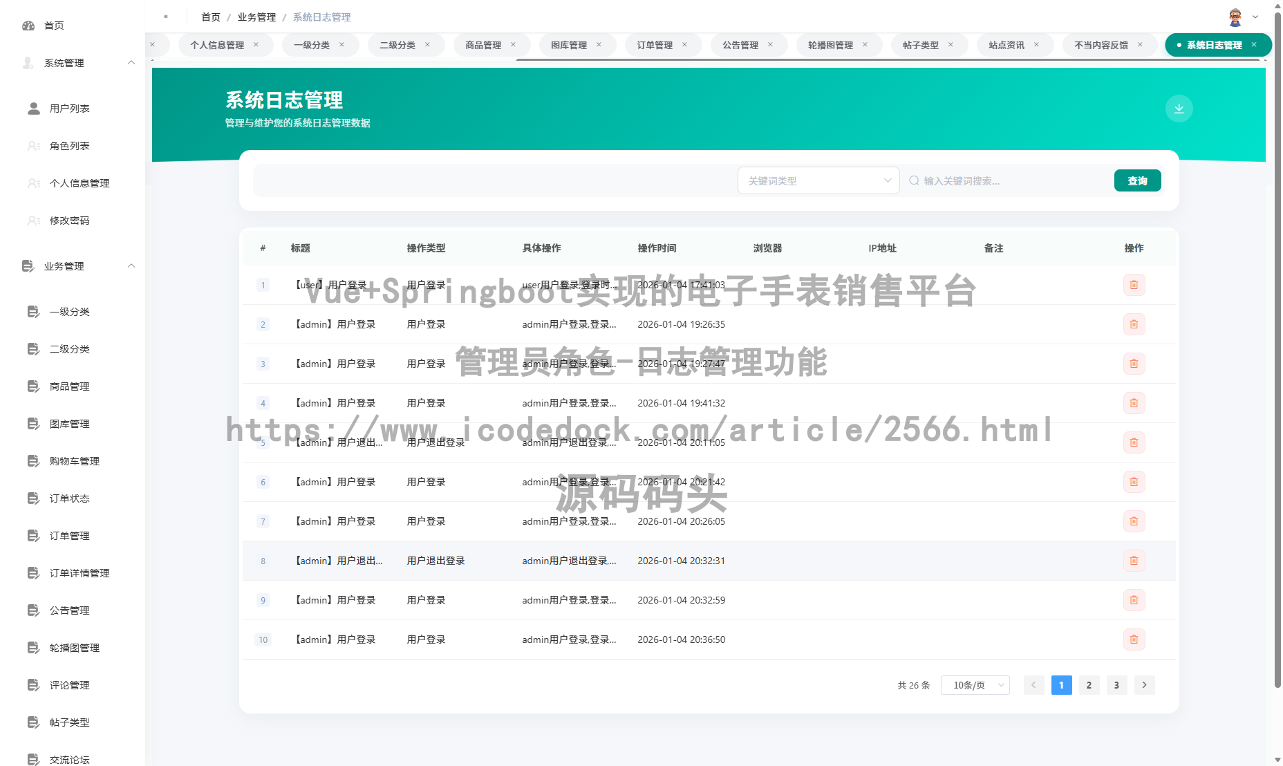The height and width of the screenshot is (766, 1283).
Task: Click the 业务管理 breadcrumb link
Action: [x=256, y=17]
